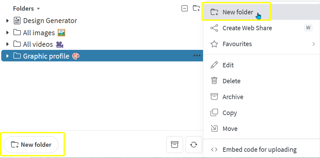Expand the Graphic profile folder arrow
Screen dimensions: 320x158
coord(7,56)
